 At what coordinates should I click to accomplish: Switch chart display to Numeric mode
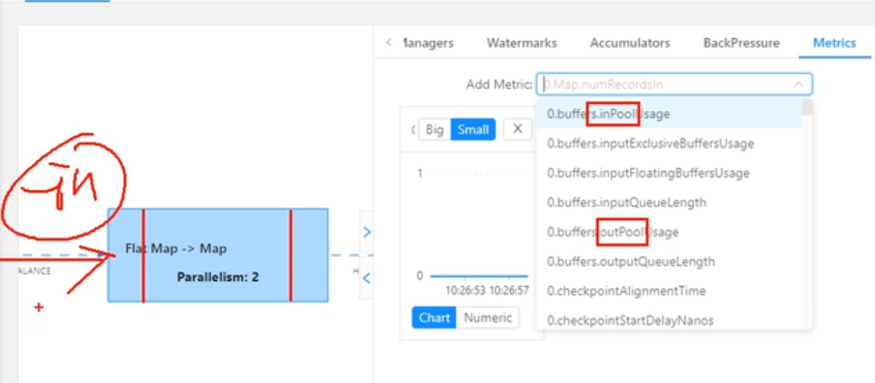click(x=487, y=318)
